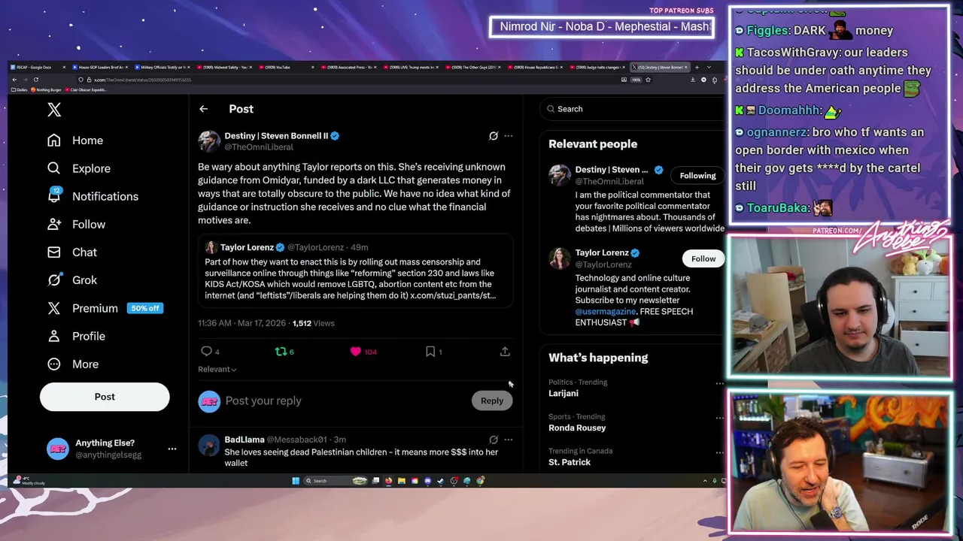Open options dots for Ronda Rousey trend
This screenshot has height=541, width=963.
(x=719, y=418)
